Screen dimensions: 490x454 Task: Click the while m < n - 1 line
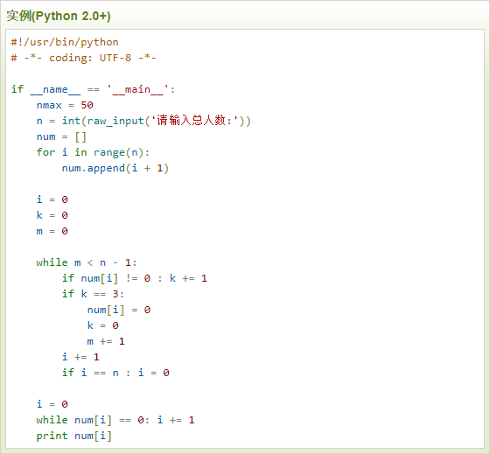[87, 262]
